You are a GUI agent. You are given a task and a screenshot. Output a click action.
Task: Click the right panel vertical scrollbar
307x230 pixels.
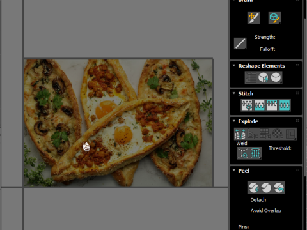(304, 97)
